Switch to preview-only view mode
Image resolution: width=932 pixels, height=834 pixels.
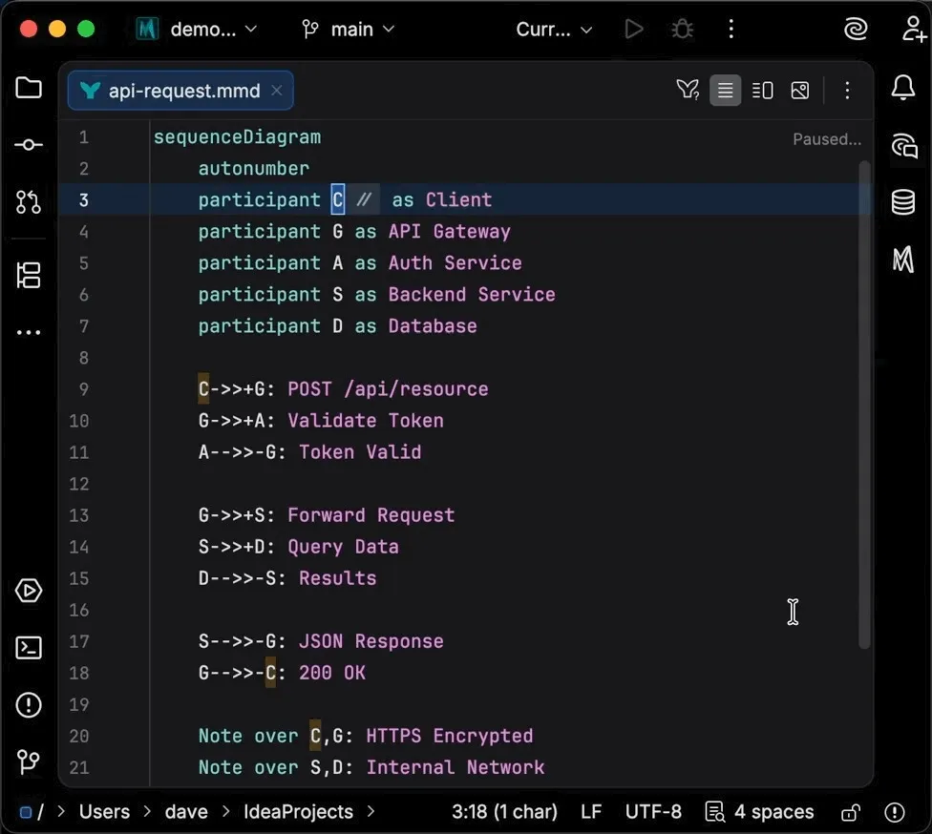click(800, 91)
